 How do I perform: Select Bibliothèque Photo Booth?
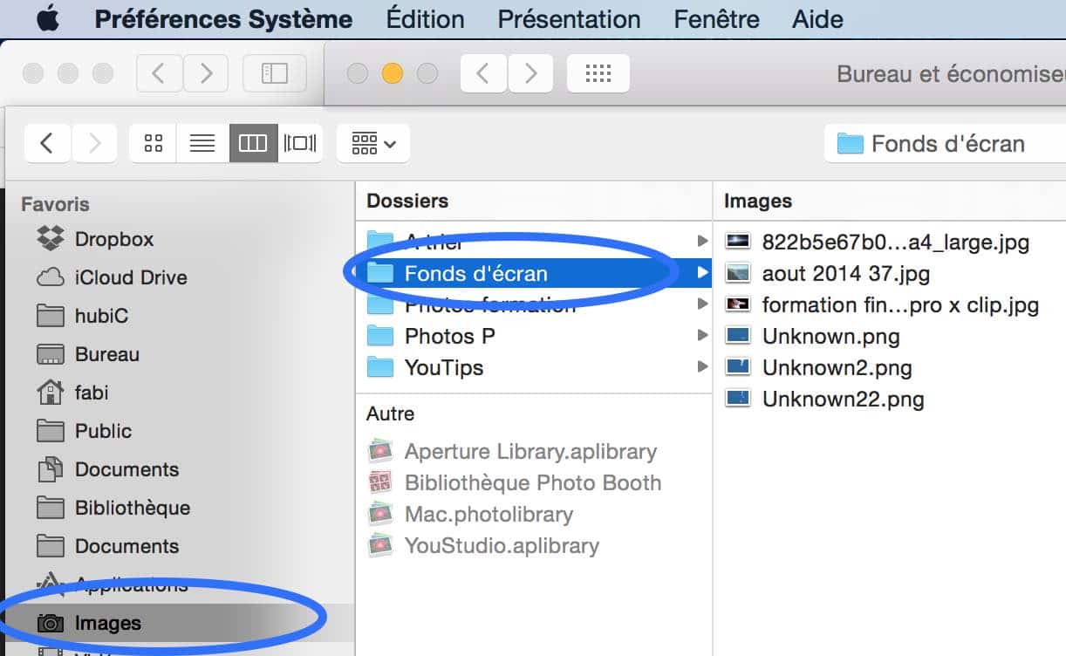[x=533, y=482]
